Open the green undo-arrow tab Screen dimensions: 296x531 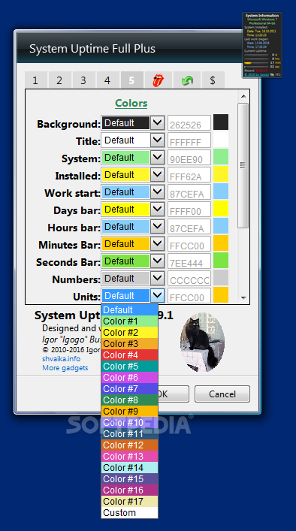187,80
